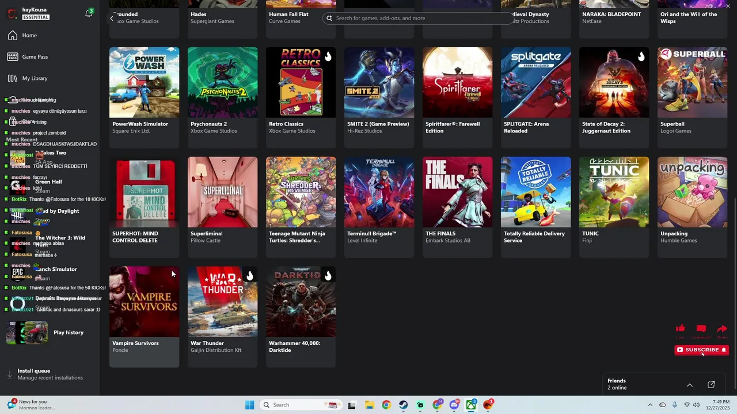Select the Retro Classics game card
Viewport: 737px width, 414px height.
(x=301, y=98)
